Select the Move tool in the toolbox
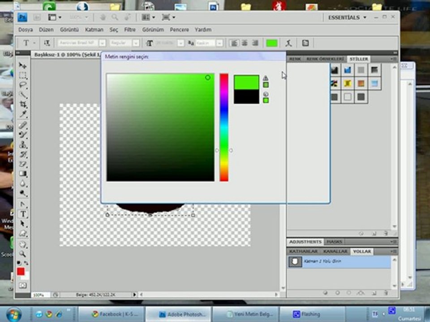The height and width of the screenshot is (322, 430). pyautogui.click(x=22, y=65)
